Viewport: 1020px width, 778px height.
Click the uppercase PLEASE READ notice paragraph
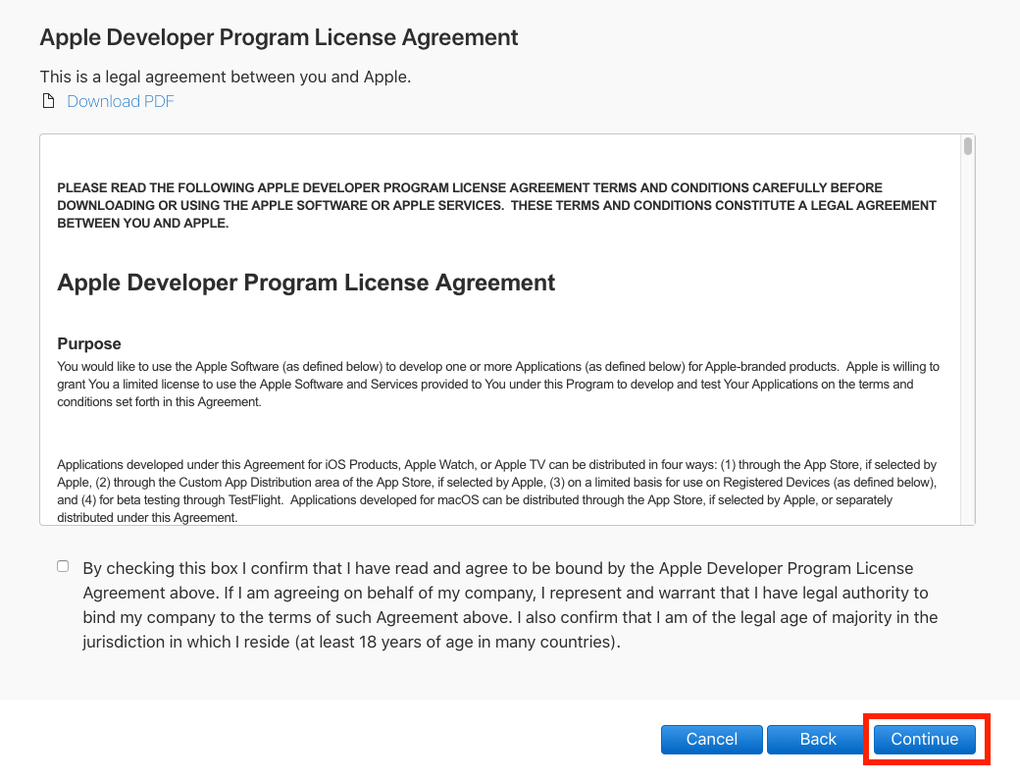(x=496, y=205)
